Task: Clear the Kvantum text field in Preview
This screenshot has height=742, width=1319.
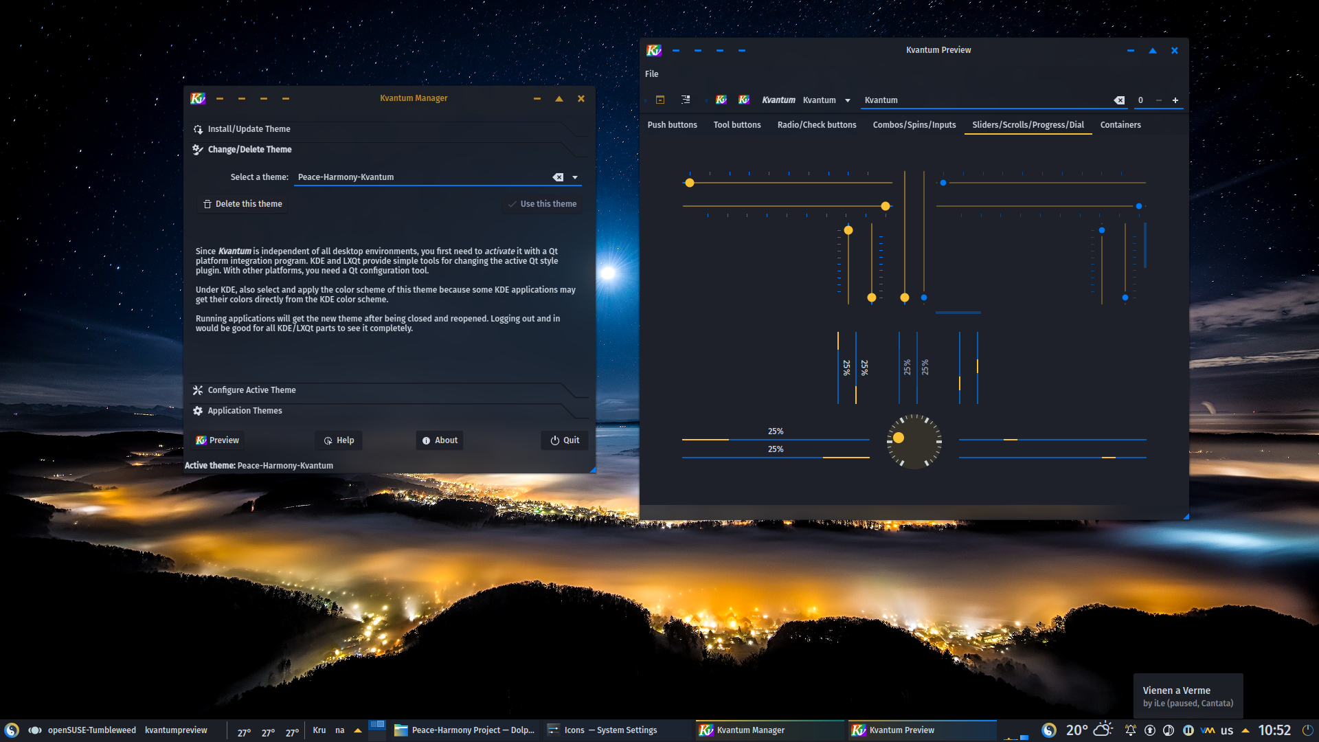Action: pyautogui.click(x=1120, y=100)
